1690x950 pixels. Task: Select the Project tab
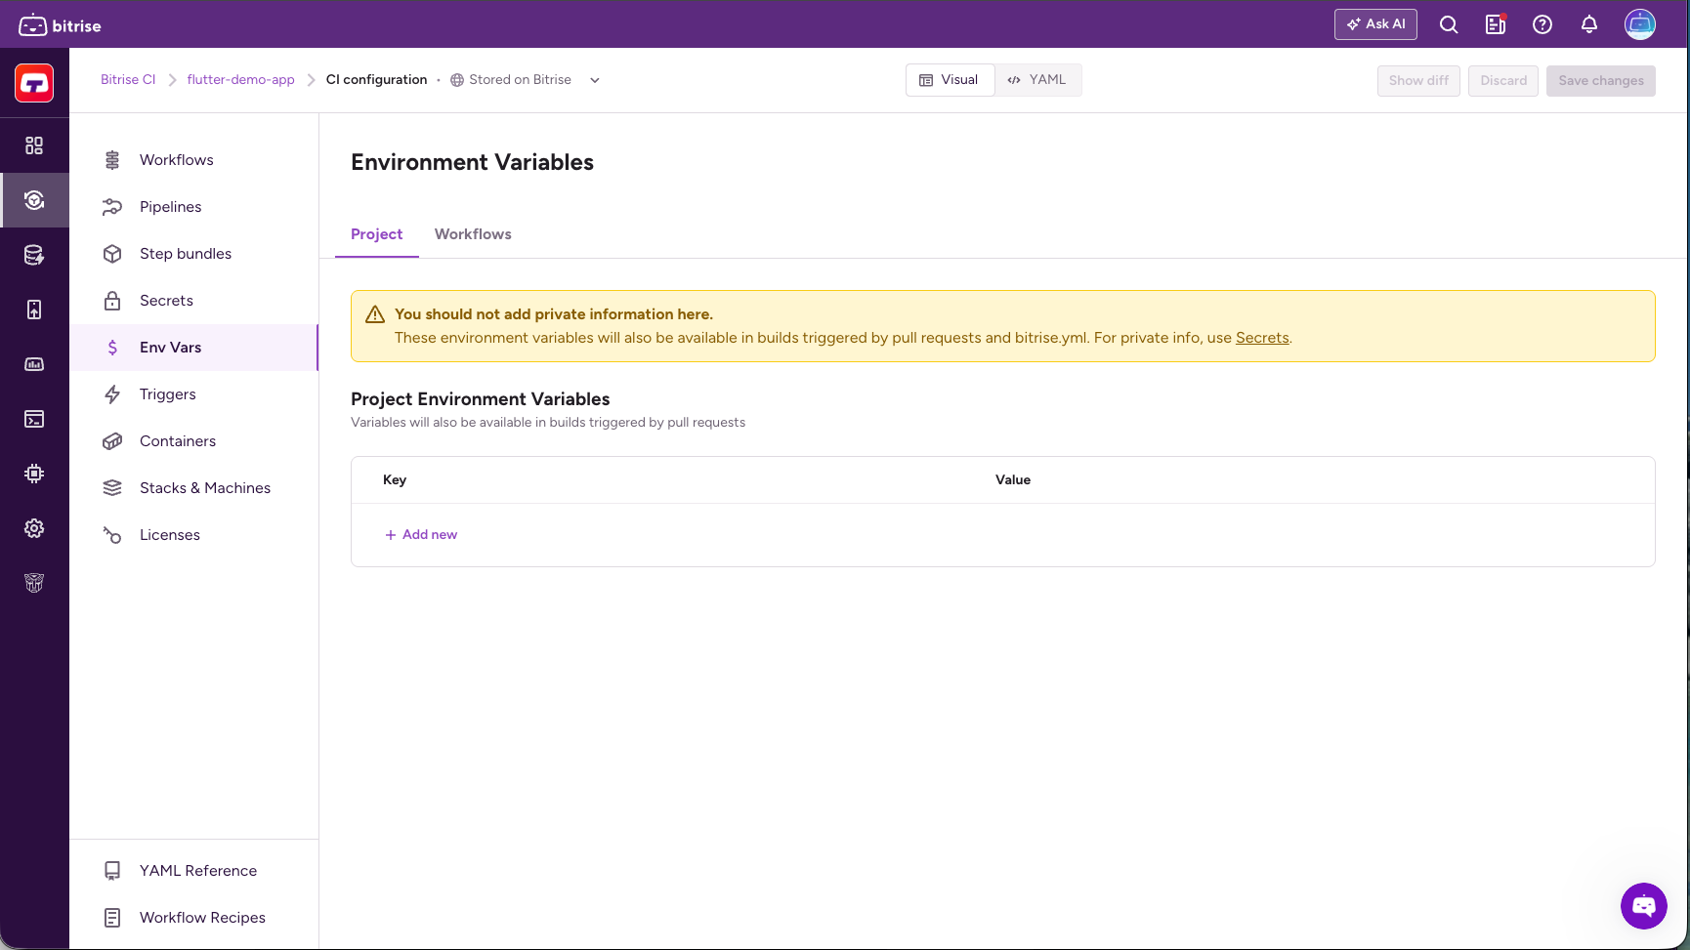click(376, 234)
